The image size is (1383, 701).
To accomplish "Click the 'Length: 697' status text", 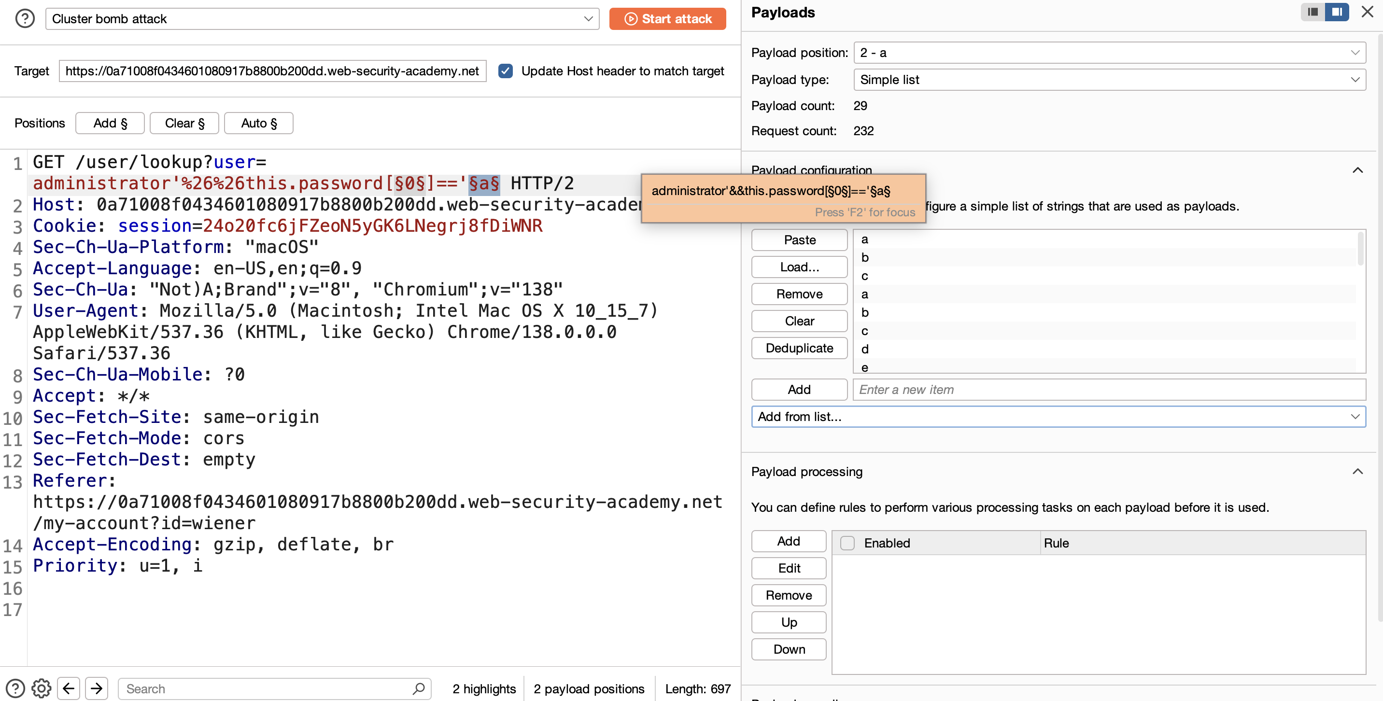I will tap(698, 688).
